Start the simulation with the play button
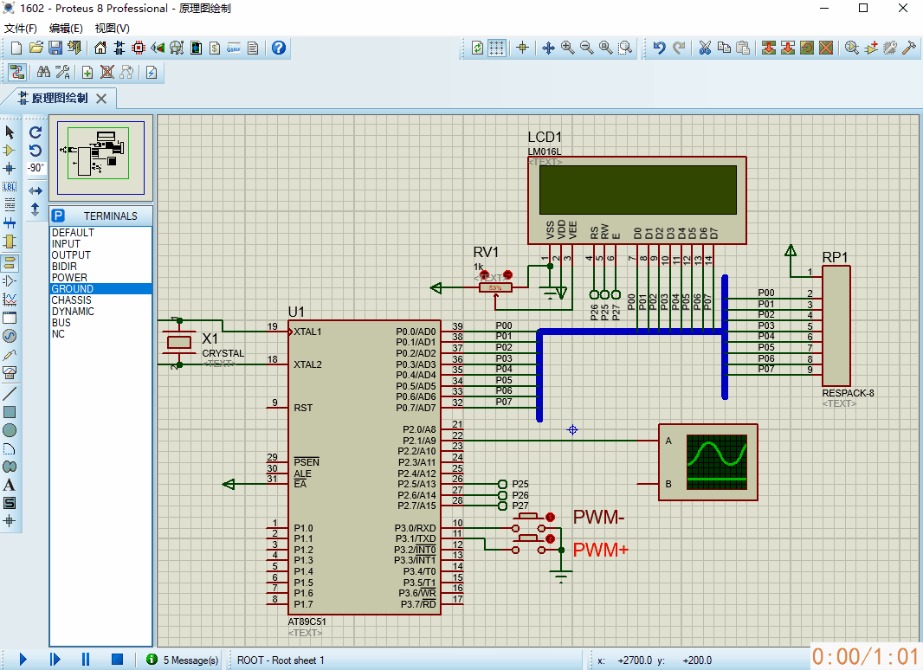This screenshot has width=923, height=670. [x=23, y=660]
